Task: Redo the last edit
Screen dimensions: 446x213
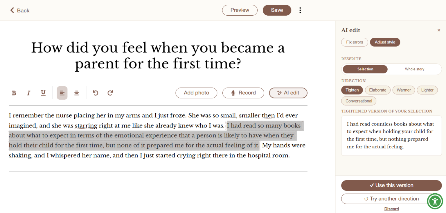Action: (110, 93)
